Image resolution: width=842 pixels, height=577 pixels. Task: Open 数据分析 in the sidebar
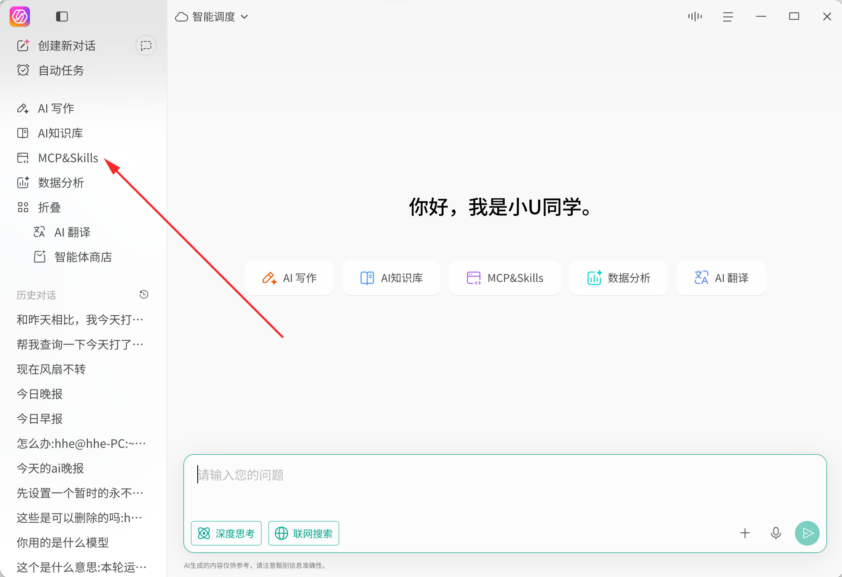click(50, 183)
